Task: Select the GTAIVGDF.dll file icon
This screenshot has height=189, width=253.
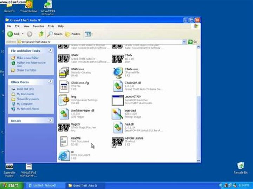Action: point(118,86)
